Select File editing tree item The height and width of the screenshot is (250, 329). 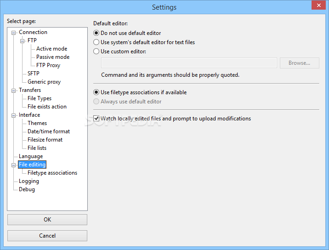point(32,165)
